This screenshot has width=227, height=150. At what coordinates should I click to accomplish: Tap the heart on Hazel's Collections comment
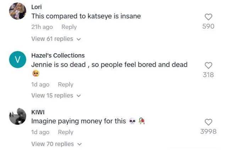tap(209, 65)
